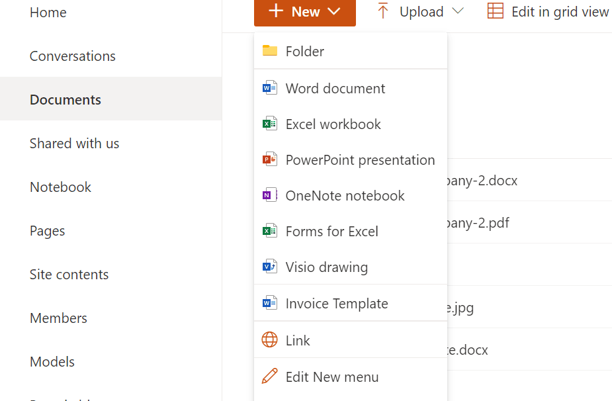Open Notebook in site navigation
The width and height of the screenshot is (612, 401).
coord(60,187)
